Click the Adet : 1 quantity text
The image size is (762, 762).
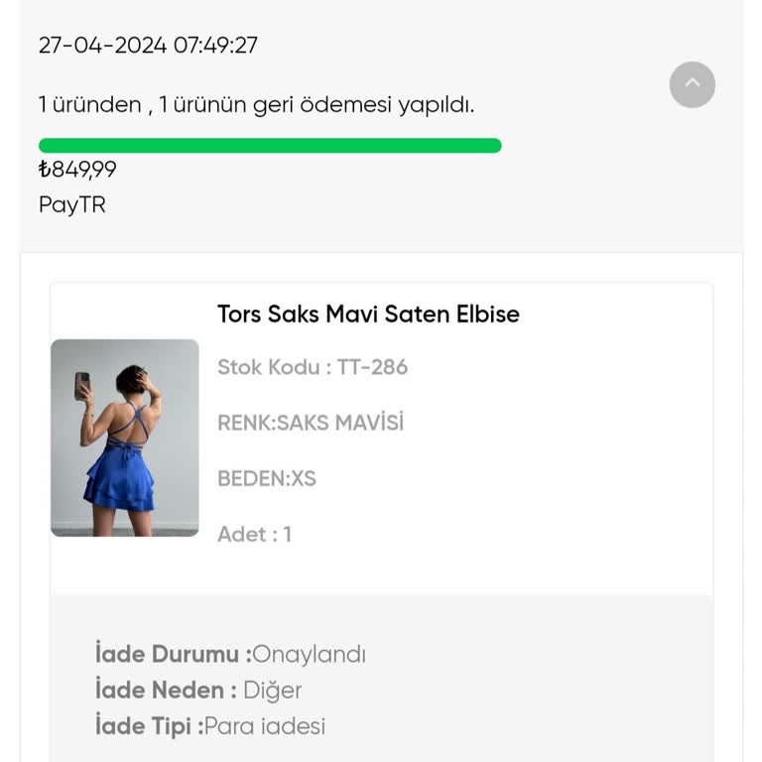pos(254,535)
